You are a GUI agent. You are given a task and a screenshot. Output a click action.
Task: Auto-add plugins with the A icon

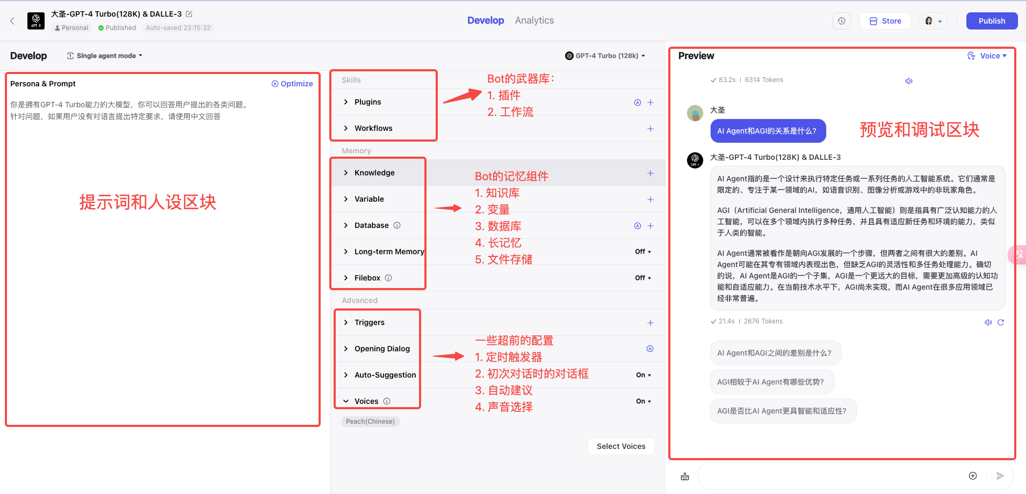coord(638,102)
